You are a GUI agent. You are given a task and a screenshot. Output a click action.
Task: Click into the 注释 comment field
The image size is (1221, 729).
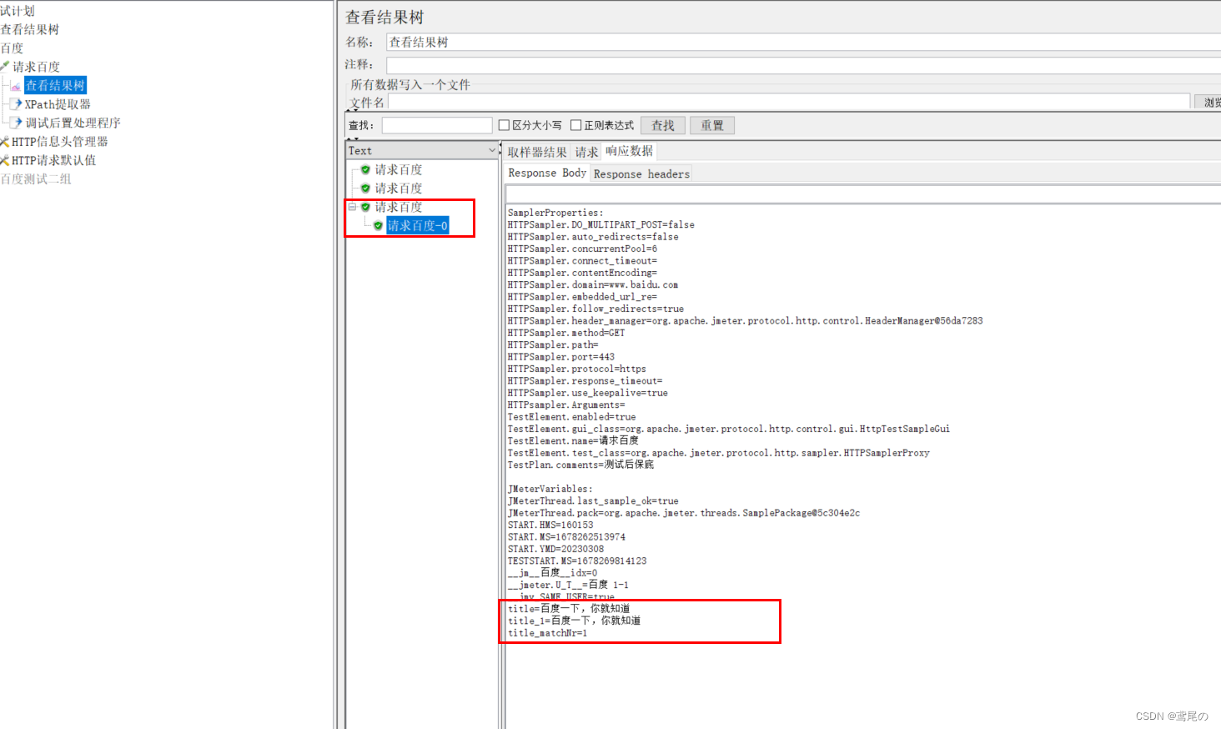[803, 65]
